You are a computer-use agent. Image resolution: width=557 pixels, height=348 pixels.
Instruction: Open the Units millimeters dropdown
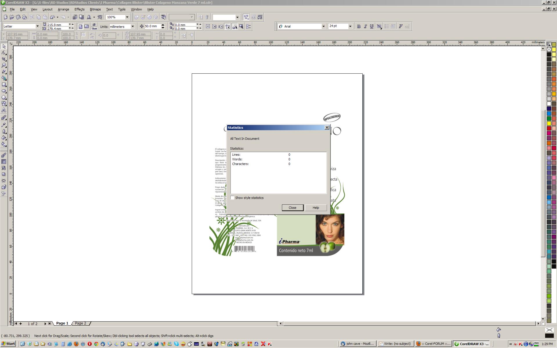point(133,27)
